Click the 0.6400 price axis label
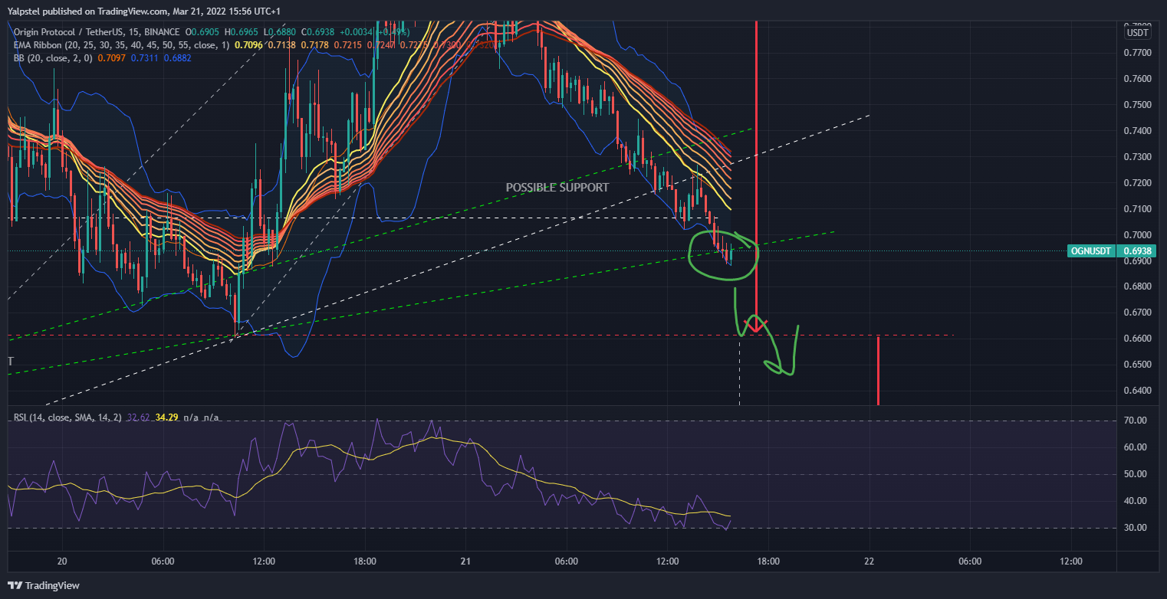This screenshot has height=599, width=1167. [1137, 391]
